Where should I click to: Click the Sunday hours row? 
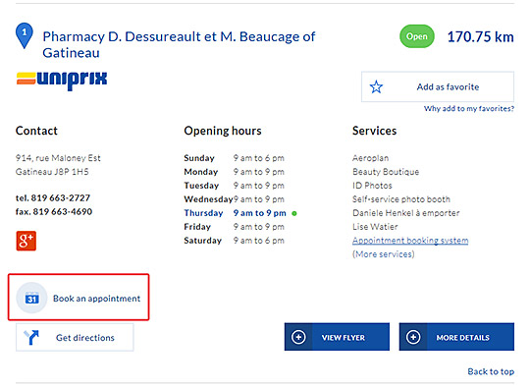point(234,158)
